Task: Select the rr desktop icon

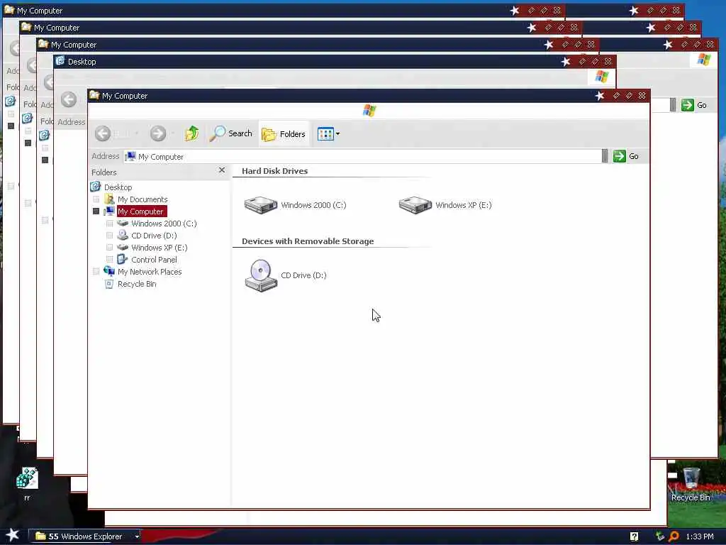Action: point(27,484)
